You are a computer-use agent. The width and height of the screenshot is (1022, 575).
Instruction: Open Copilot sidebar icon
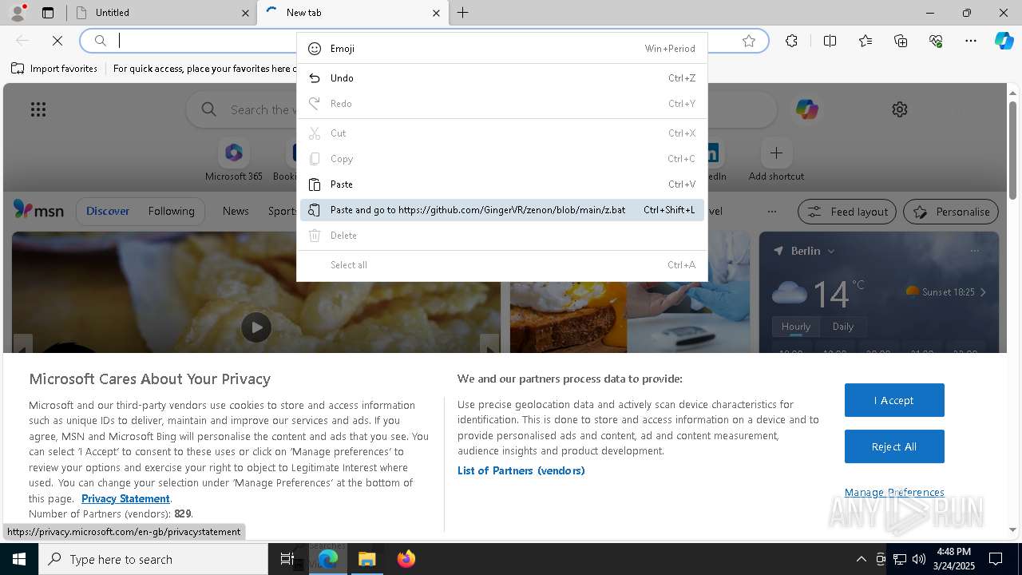pos(1004,41)
